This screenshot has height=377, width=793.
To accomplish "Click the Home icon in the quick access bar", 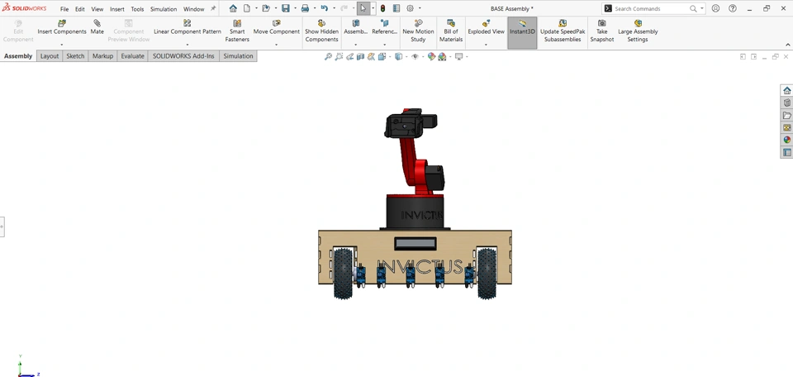I will click(x=233, y=8).
